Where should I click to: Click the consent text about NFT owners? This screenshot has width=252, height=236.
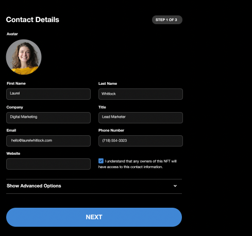tap(138, 164)
